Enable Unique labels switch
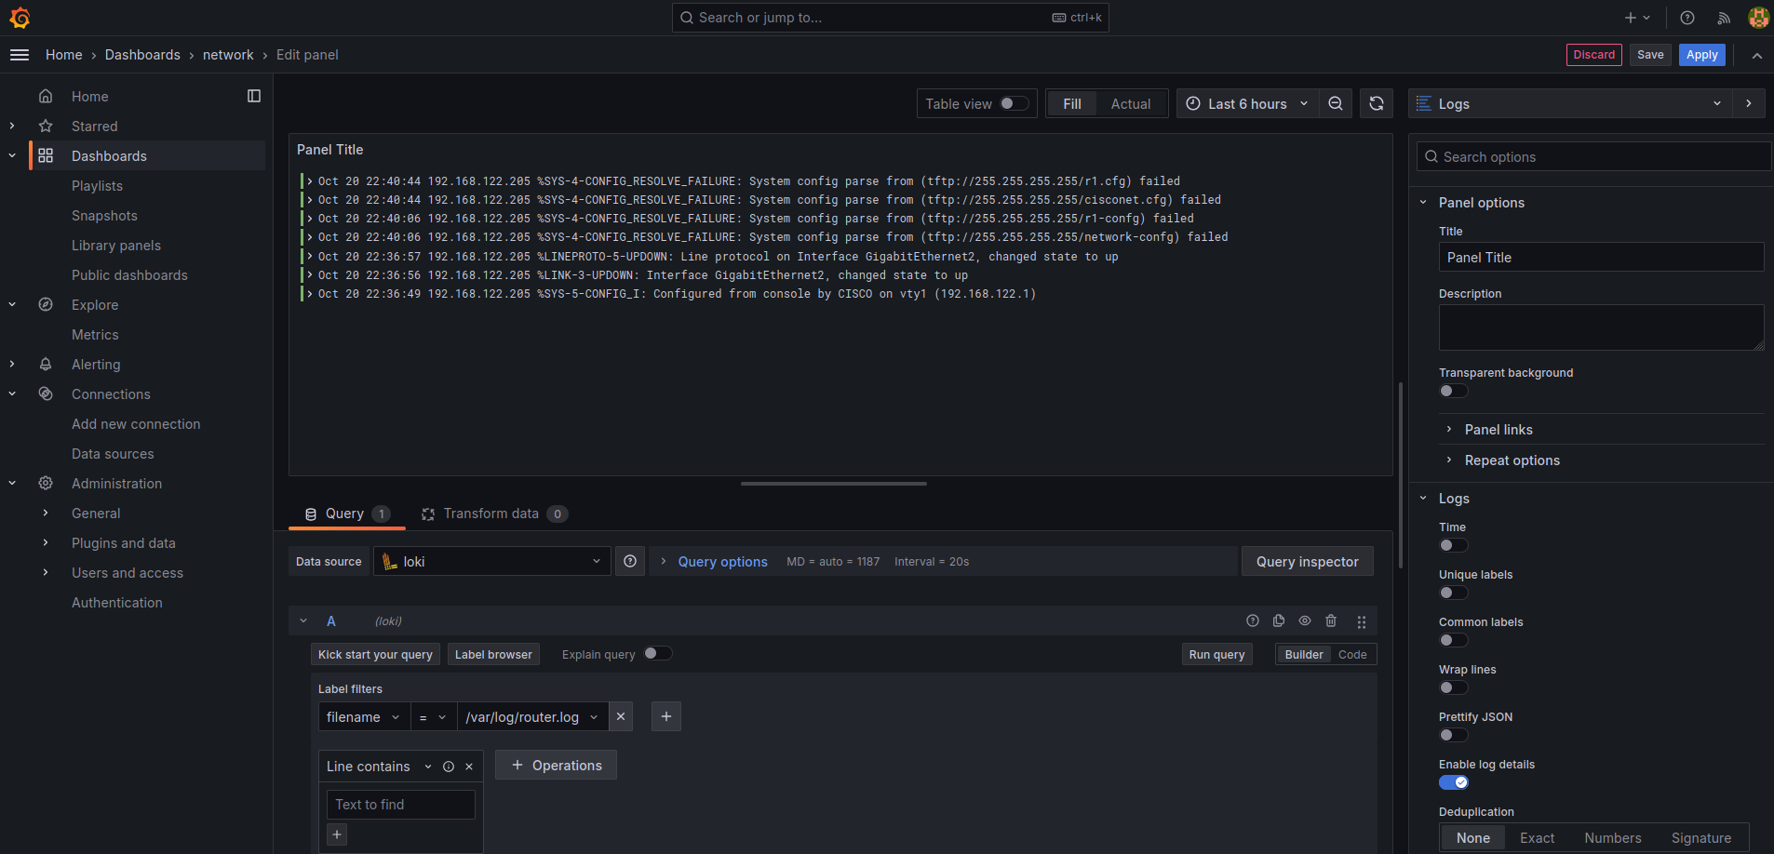 [x=1453, y=593]
